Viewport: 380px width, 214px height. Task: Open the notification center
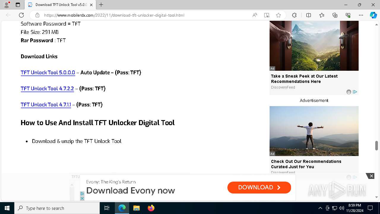[x=370, y=208]
